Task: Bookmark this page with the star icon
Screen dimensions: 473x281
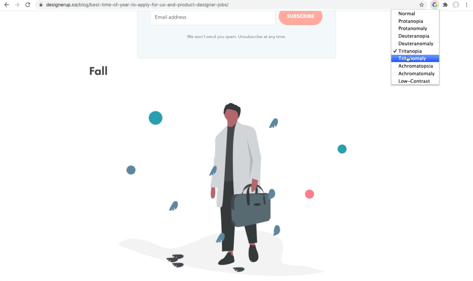Action: click(x=421, y=5)
